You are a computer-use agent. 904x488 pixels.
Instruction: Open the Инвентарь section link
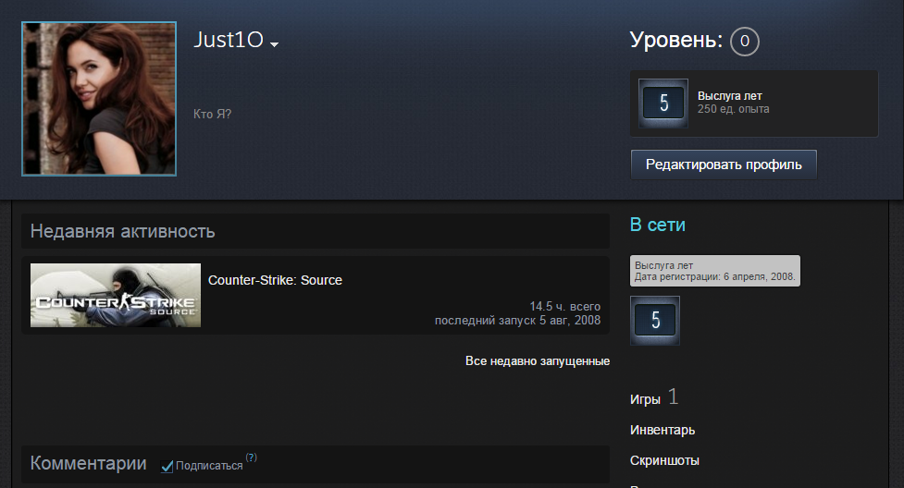[663, 430]
